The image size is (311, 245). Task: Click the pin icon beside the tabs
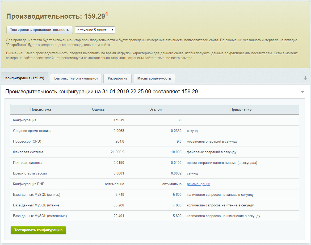point(305,78)
